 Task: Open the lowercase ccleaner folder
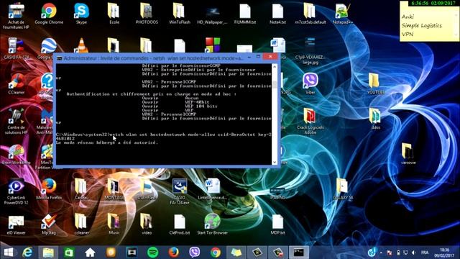[81, 224]
